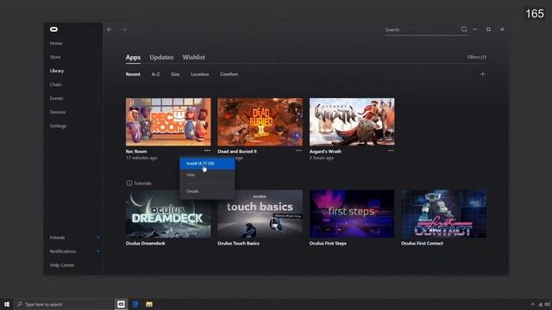552x310 pixels.
Task: Open Events in sidebar
Action: coord(56,98)
